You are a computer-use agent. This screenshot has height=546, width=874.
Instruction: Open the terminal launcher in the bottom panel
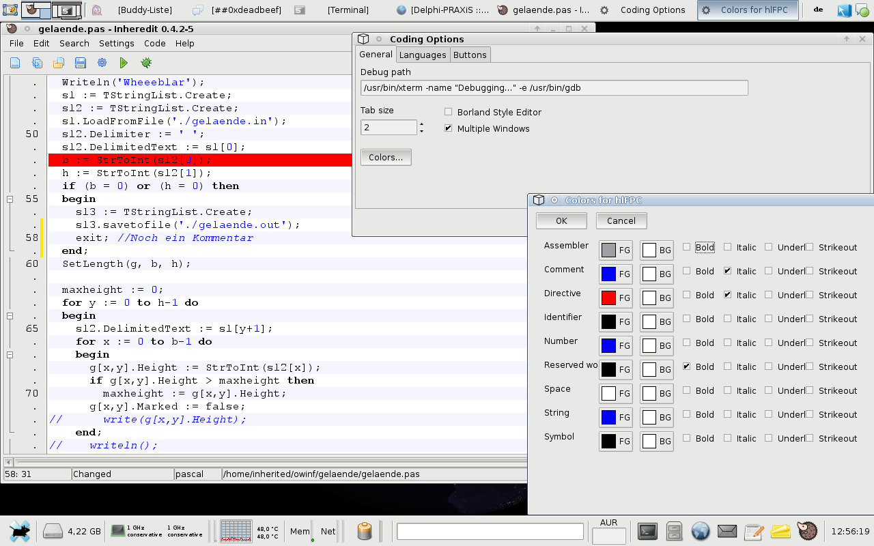pos(647,531)
